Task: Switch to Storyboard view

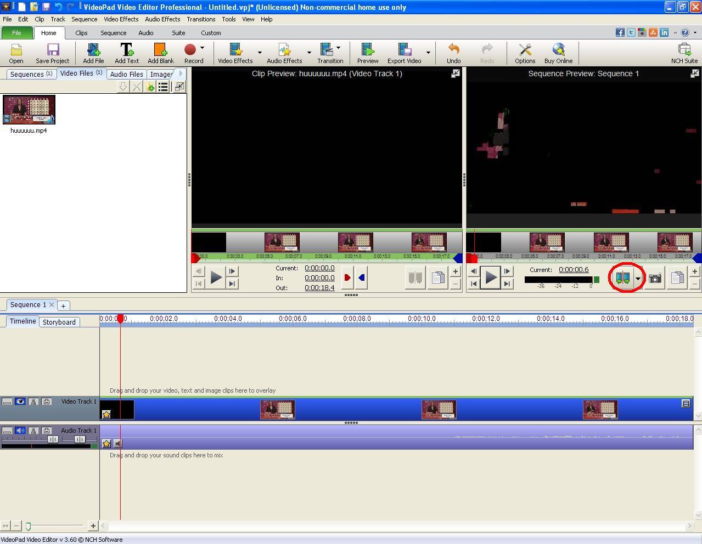Action: click(x=59, y=322)
